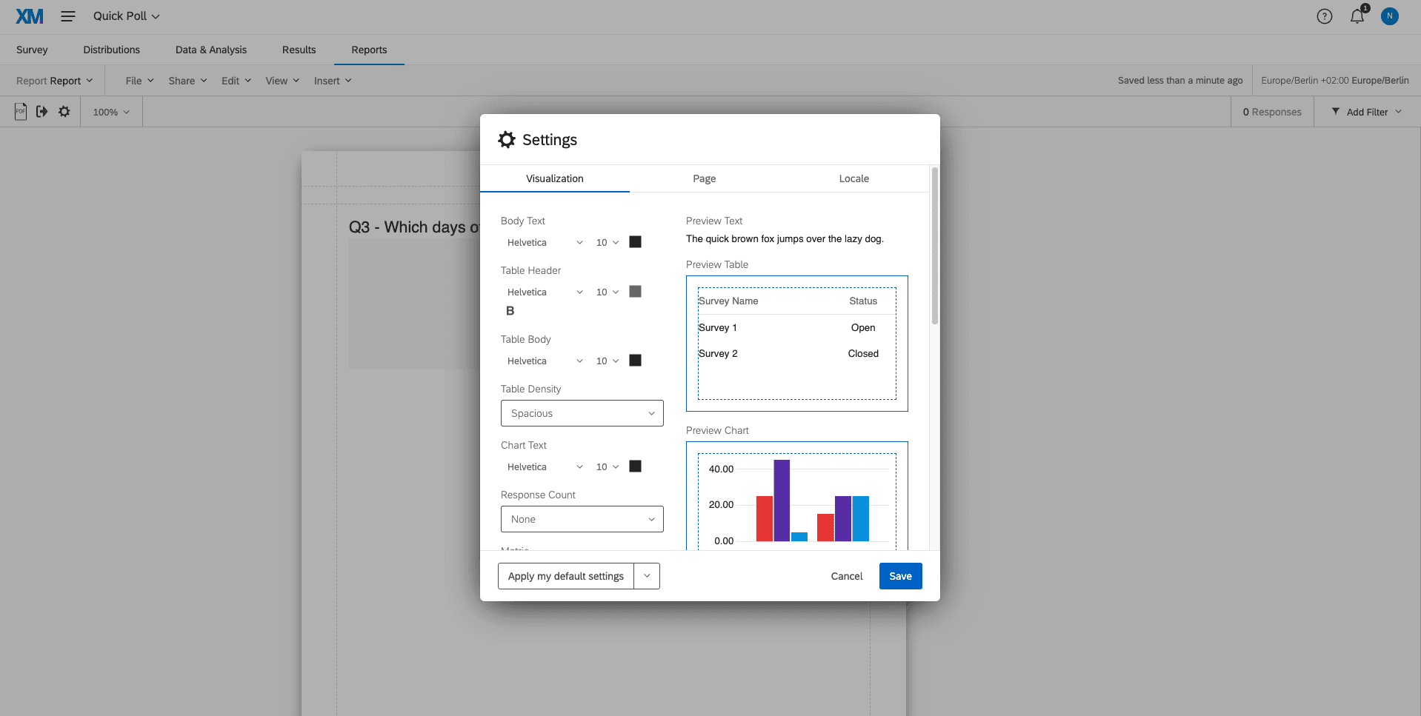1421x716 pixels.
Task: Pick Table Header gray color swatch
Action: [636, 292]
